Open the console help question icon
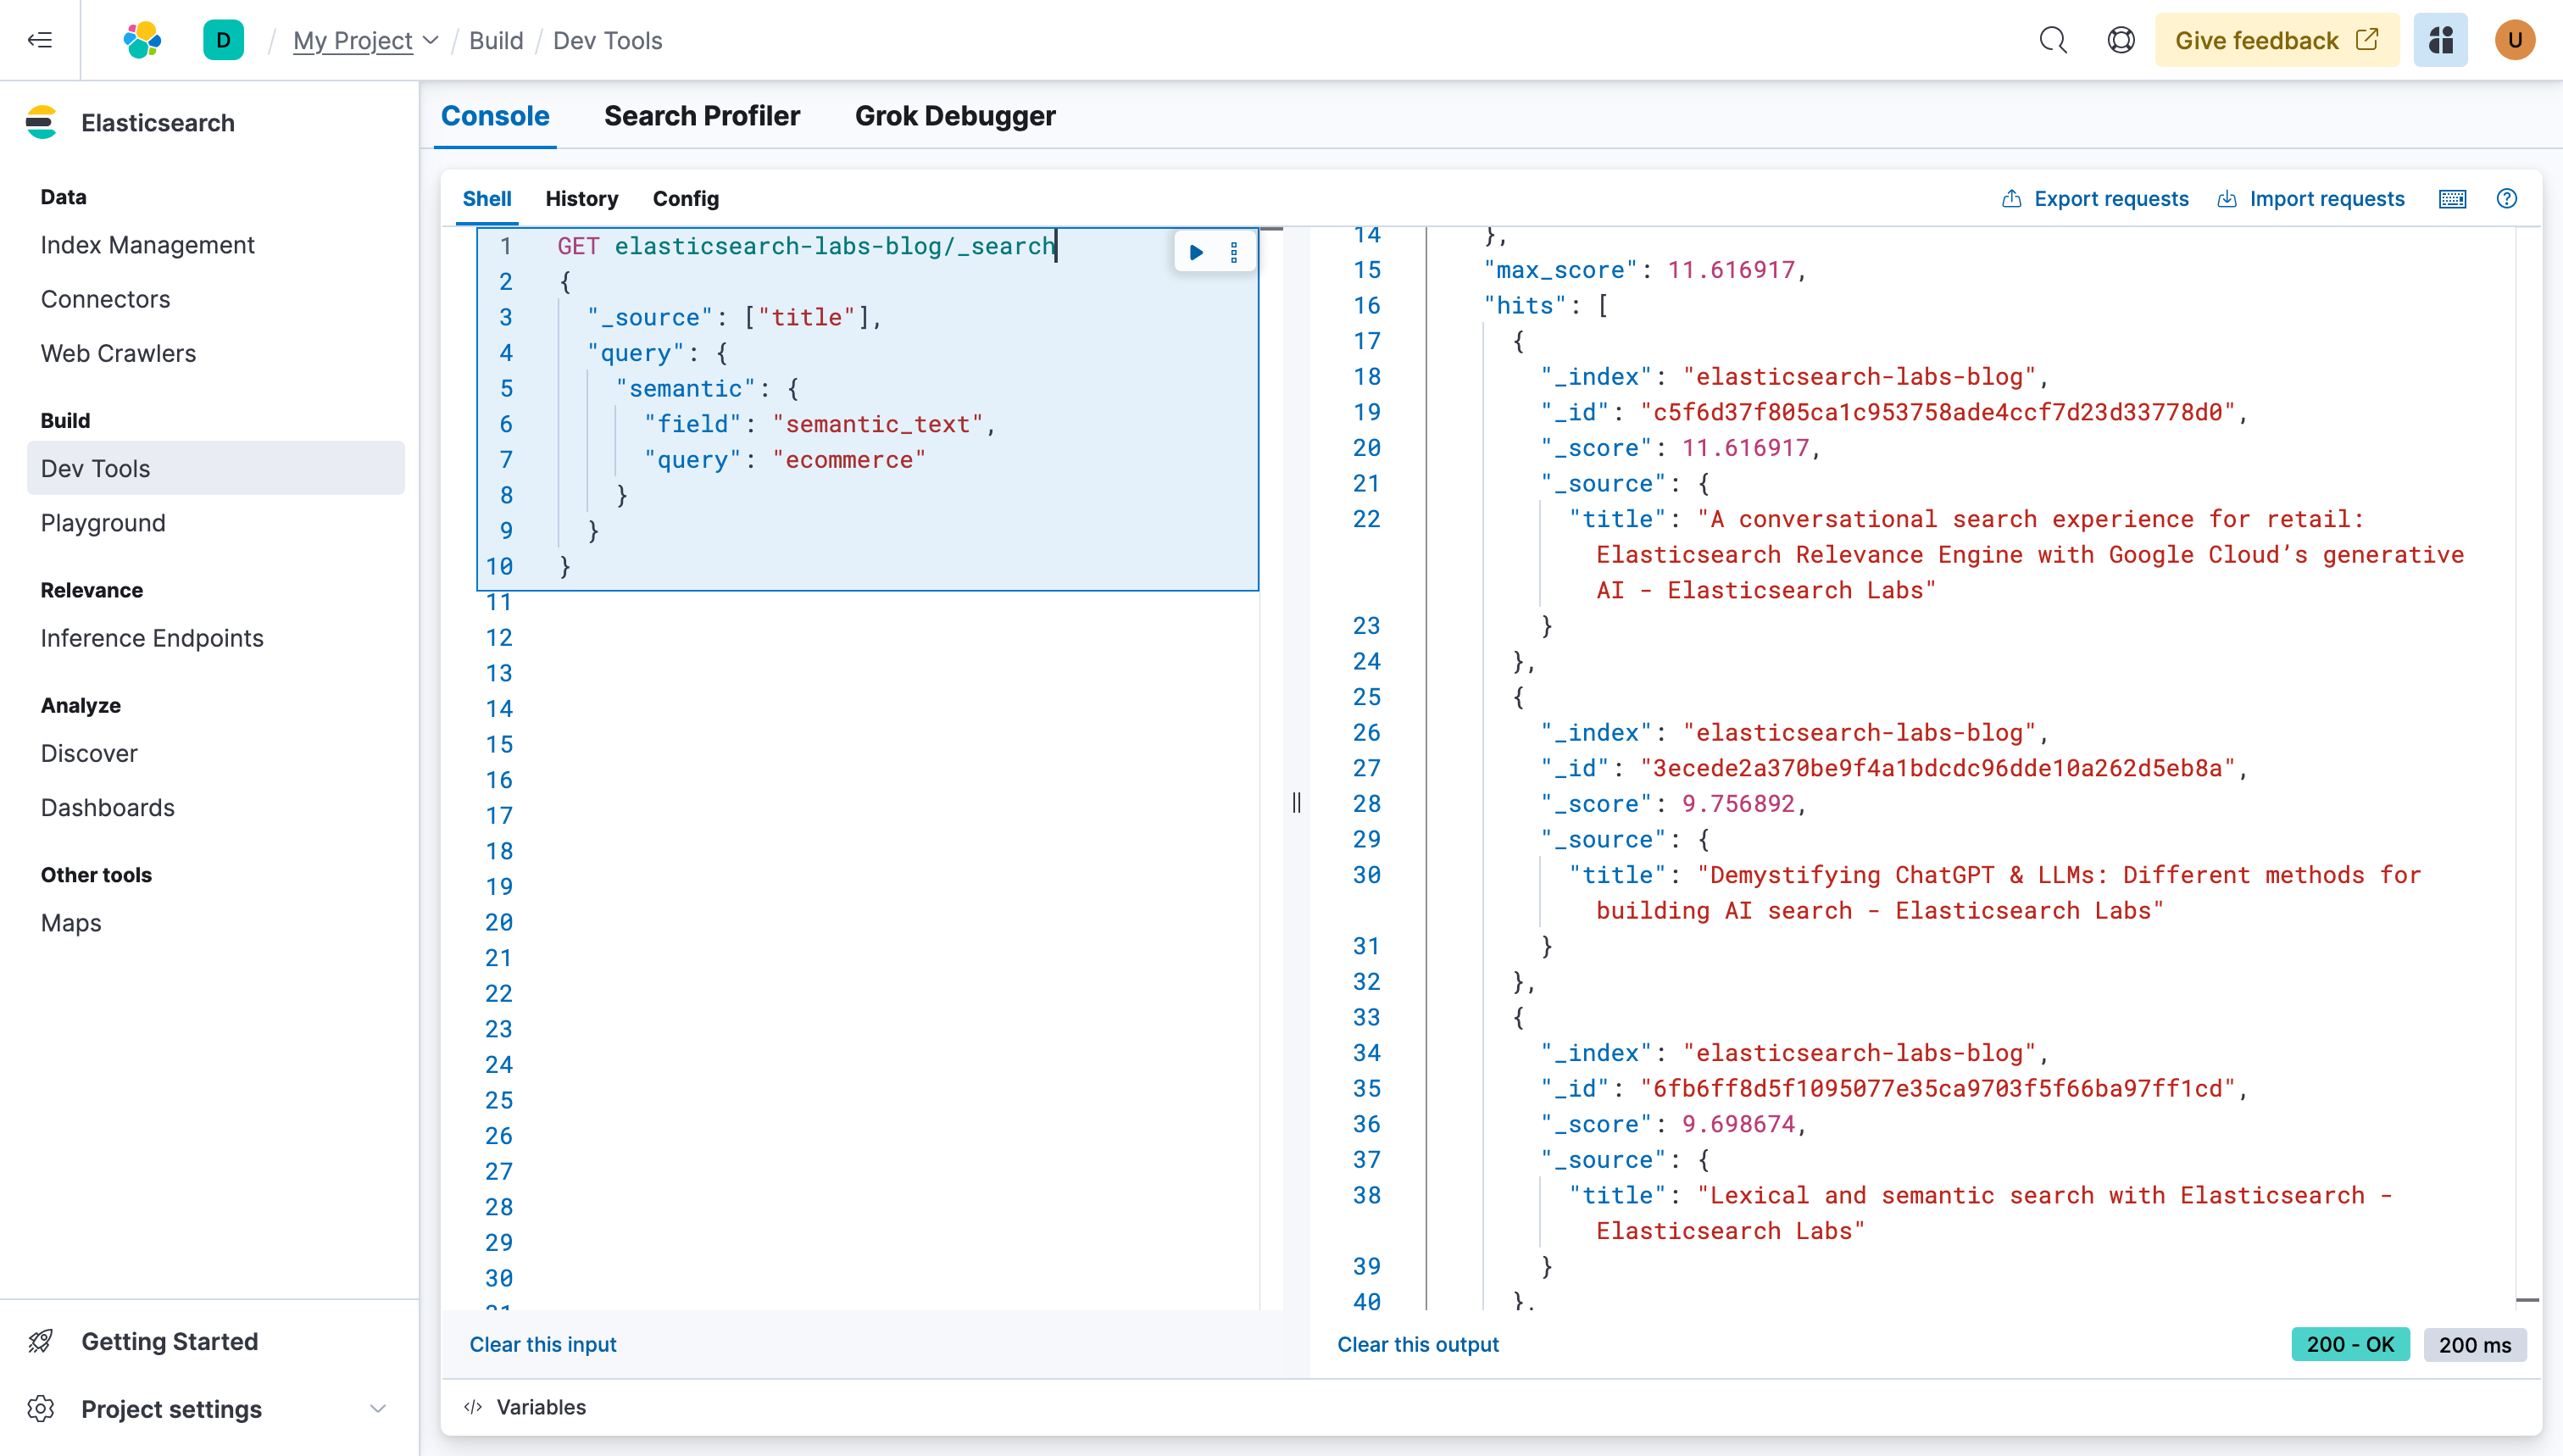This screenshot has height=1456, width=2563. pos(2506,199)
